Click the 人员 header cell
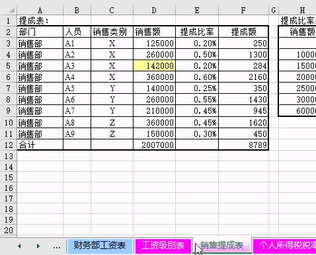 point(77,32)
